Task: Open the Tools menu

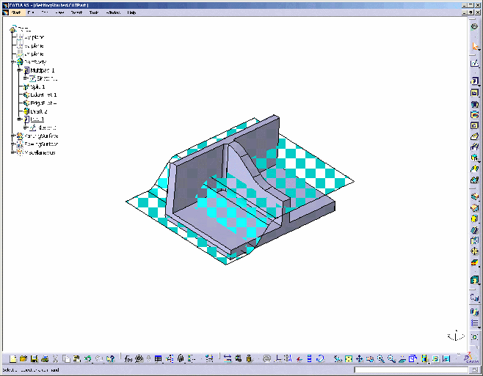Action: 93,12
